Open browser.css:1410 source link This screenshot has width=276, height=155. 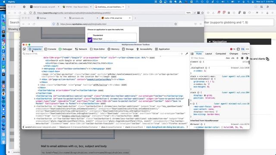tap(240, 68)
